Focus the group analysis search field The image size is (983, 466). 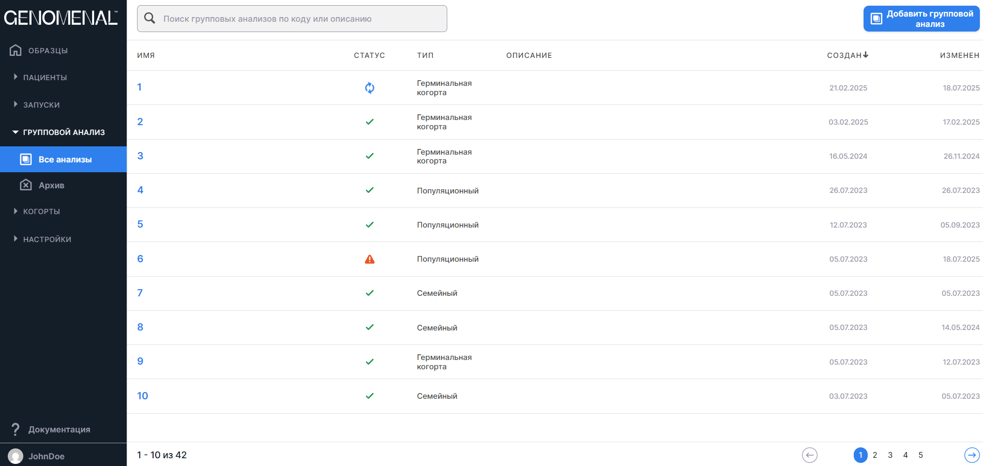[300, 19]
